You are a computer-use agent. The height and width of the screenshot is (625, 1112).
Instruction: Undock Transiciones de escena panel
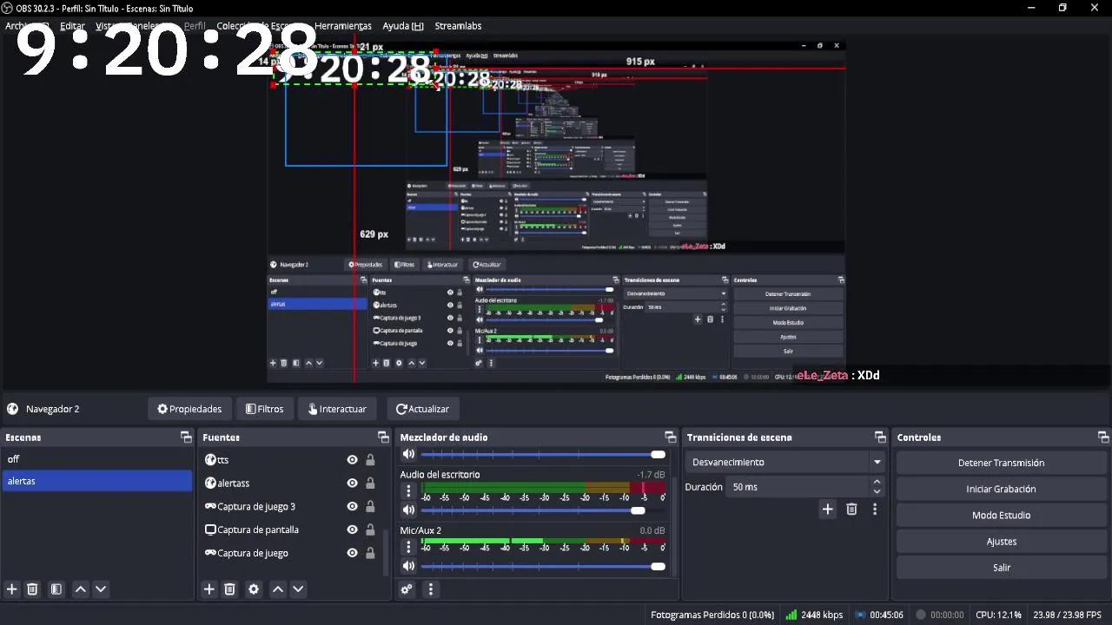(880, 437)
